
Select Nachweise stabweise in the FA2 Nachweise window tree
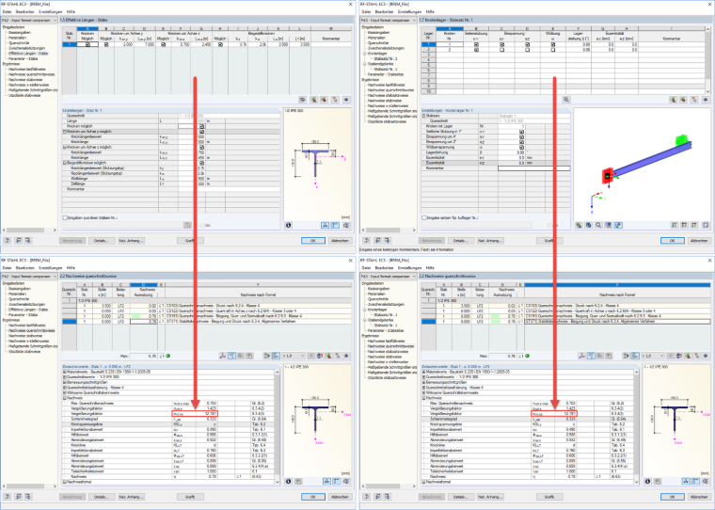click(x=25, y=336)
